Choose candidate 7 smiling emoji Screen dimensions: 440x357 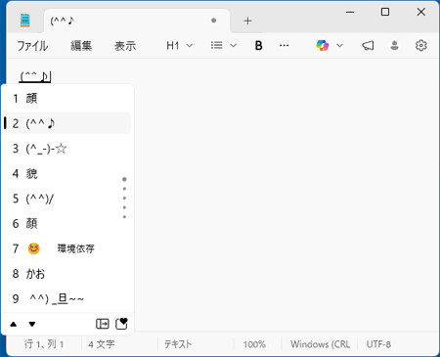(67, 248)
